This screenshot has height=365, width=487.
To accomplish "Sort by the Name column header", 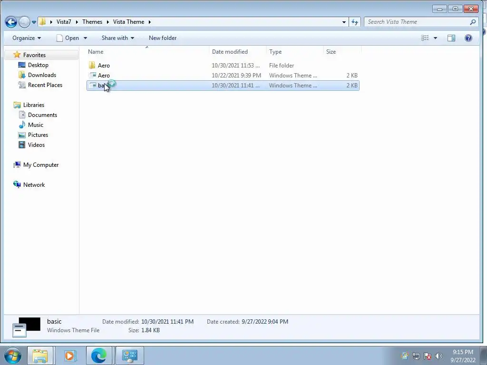I will (147, 52).
